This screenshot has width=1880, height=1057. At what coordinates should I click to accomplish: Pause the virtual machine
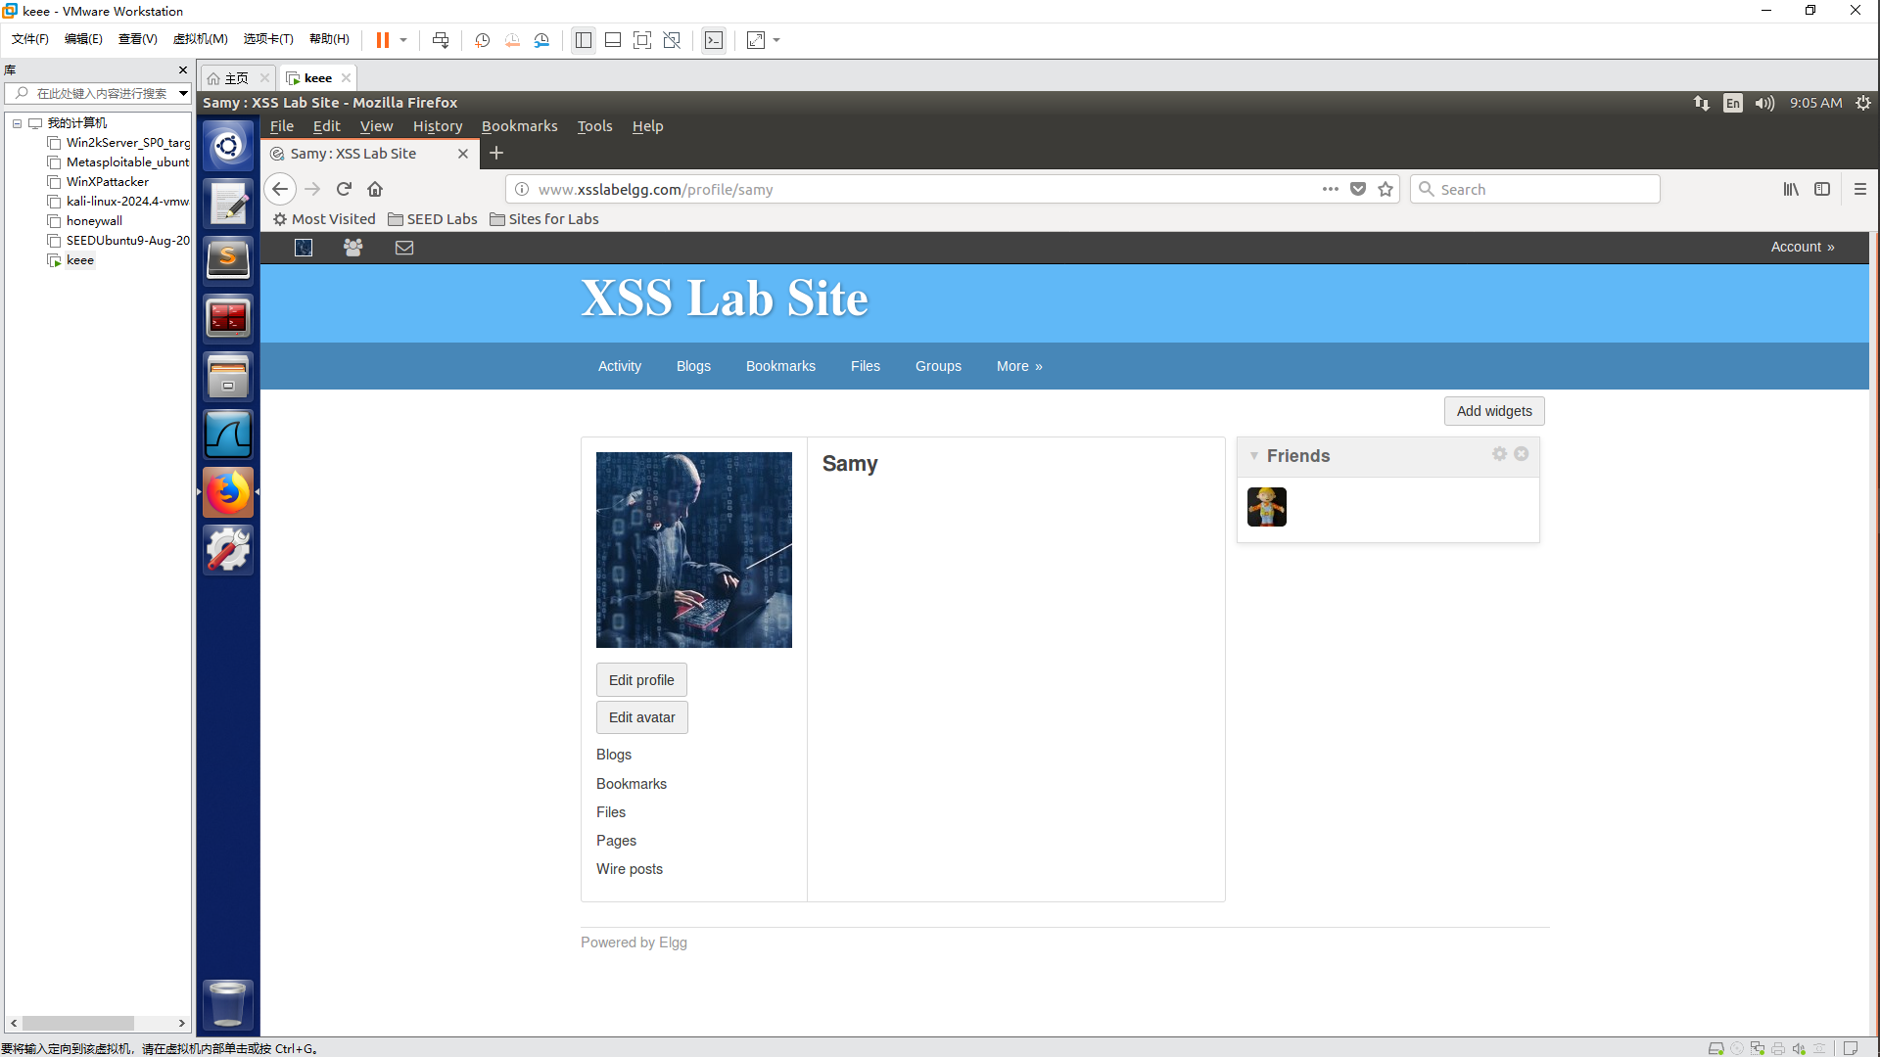(x=383, y=40)
